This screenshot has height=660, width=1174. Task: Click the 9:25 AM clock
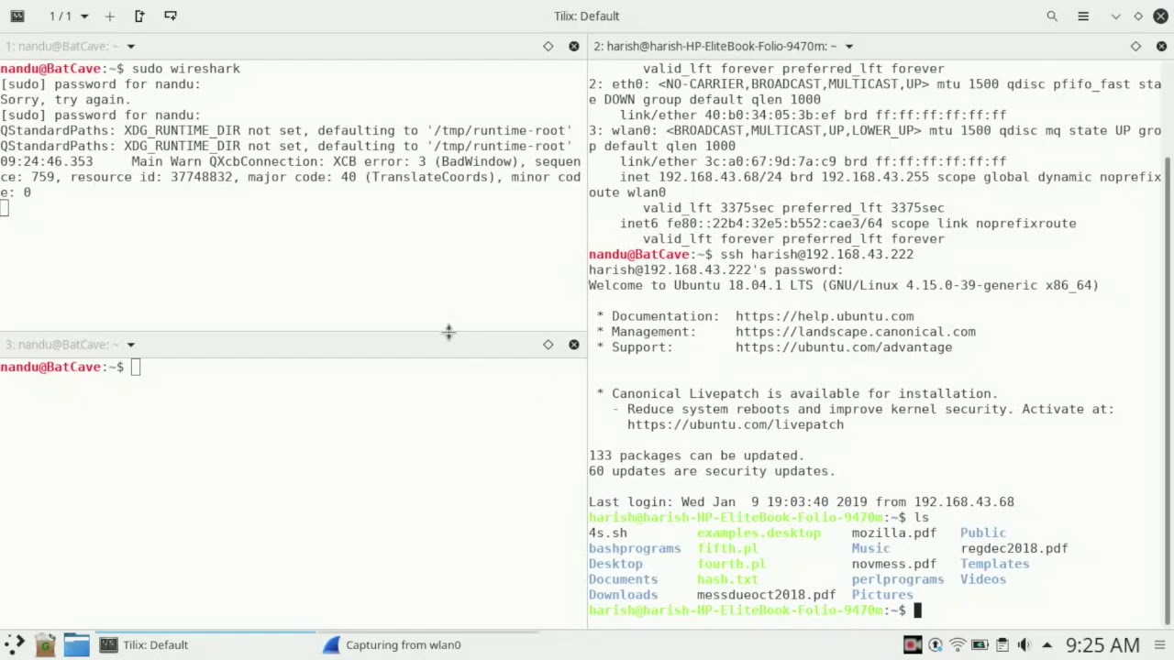1102,645
